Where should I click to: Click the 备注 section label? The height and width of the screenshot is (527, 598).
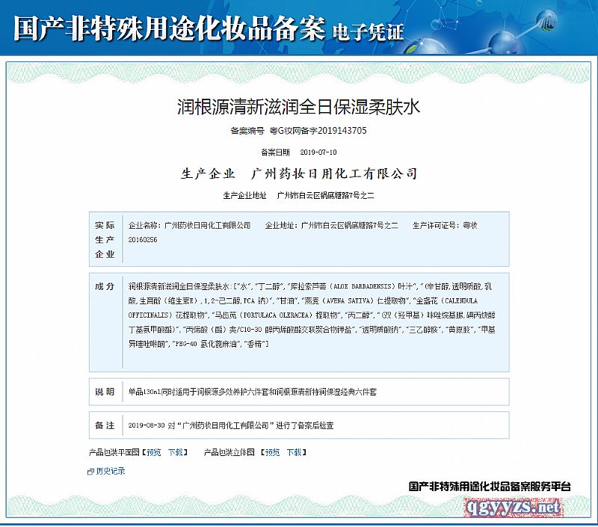(x=105, y=425)
